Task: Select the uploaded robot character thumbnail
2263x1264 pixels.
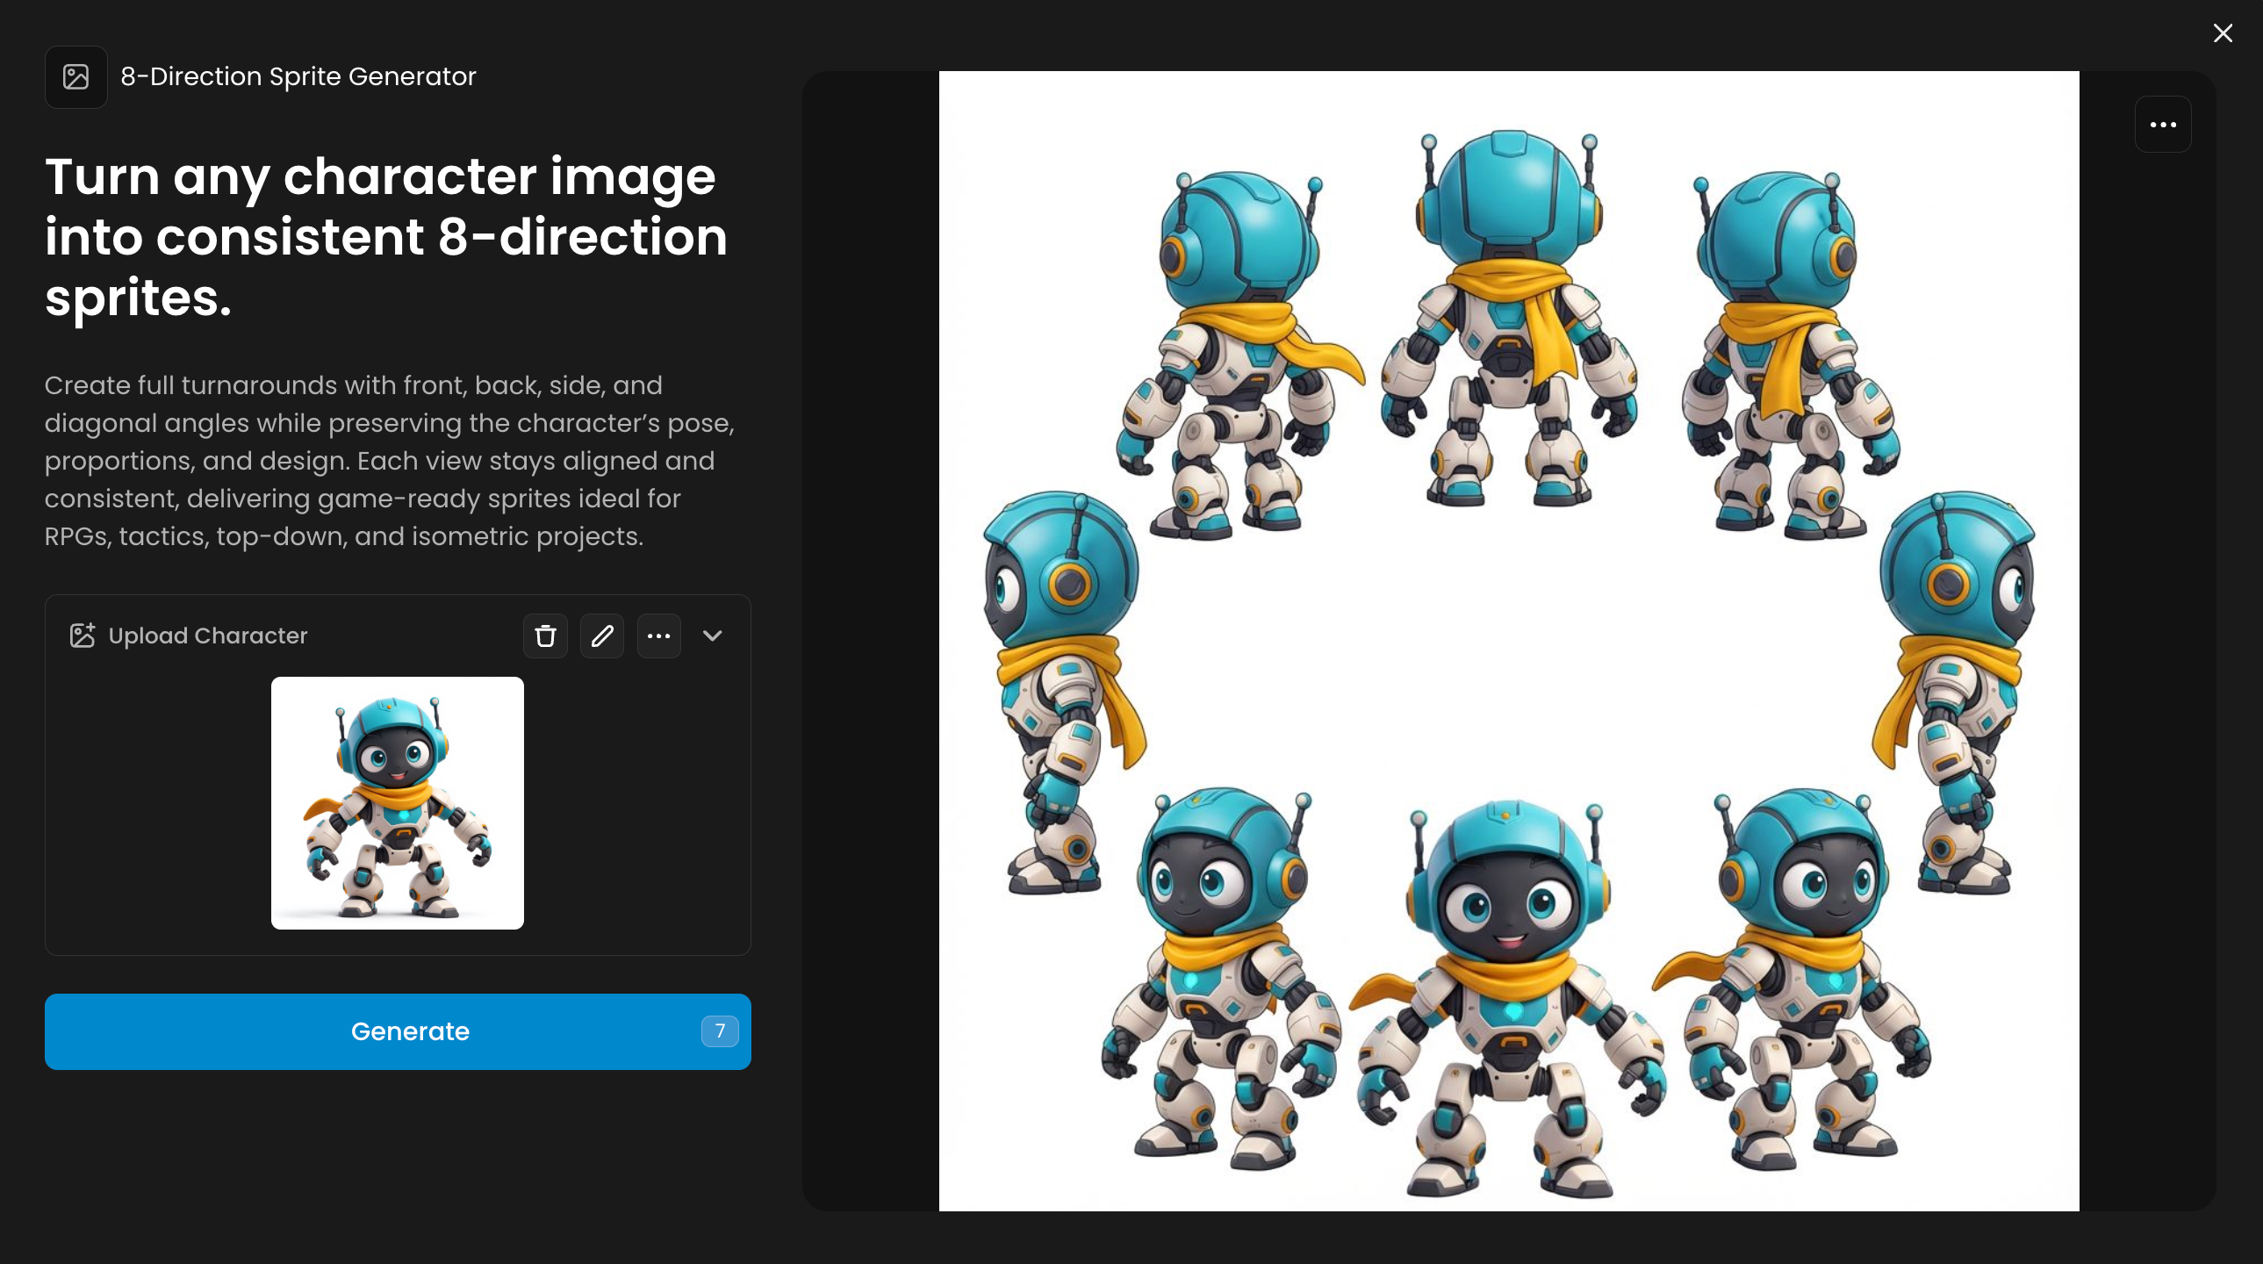Action: [x=397, y=803]
